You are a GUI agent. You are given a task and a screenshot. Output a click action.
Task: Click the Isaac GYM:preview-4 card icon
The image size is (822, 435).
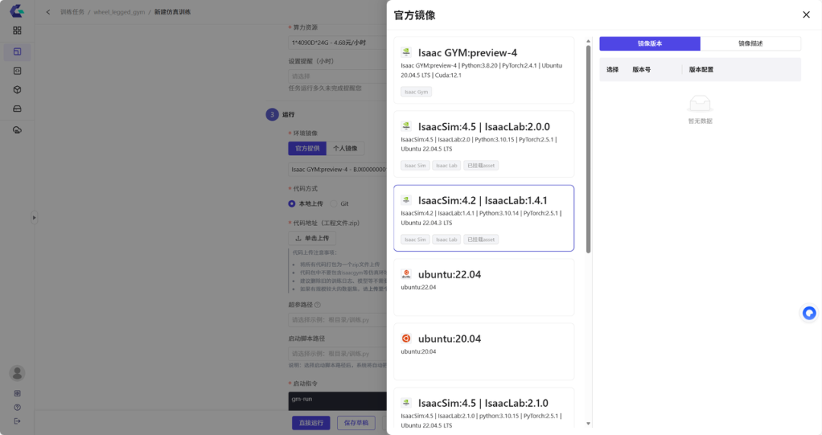coord(406,52)
